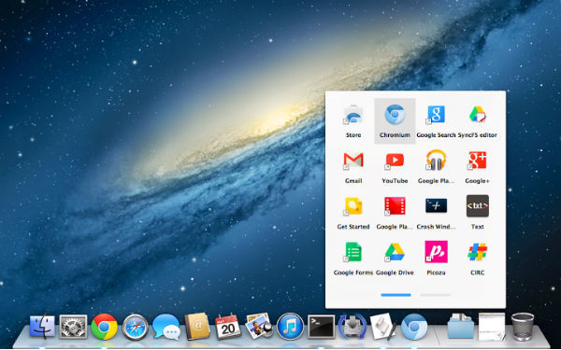Open SyncFS editor app
Viewport: 561px width, 350px height.
(477, 115)
